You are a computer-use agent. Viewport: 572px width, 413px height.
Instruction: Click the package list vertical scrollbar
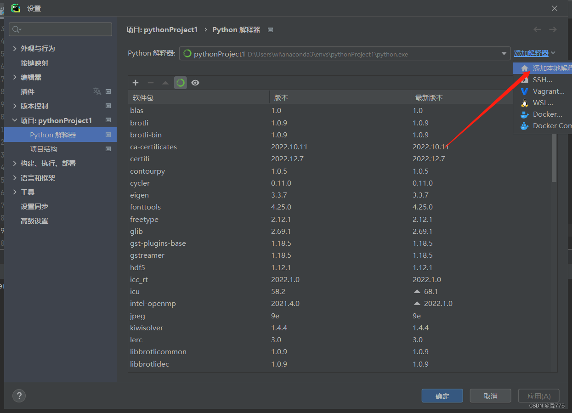554,156
